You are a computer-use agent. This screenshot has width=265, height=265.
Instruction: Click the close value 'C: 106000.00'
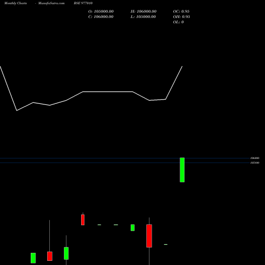[x=101, y=17]
